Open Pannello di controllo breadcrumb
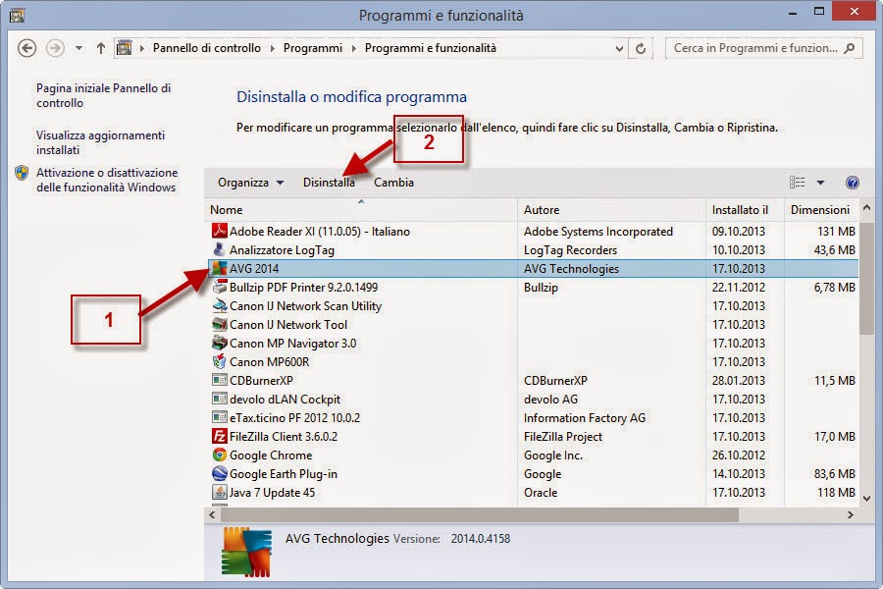 (207, 48)
